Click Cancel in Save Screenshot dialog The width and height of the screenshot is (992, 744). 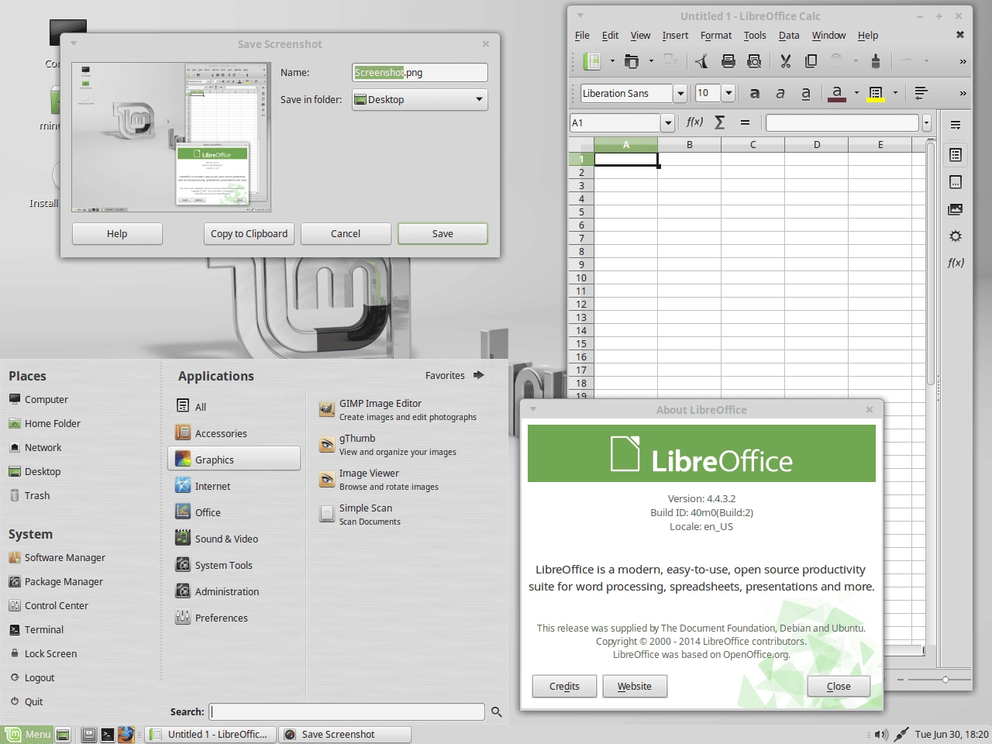point(346,233)
